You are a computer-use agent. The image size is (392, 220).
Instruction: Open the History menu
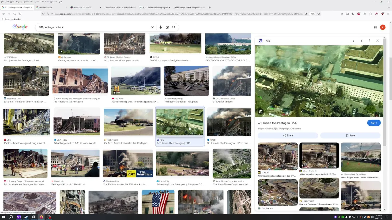coord(19,2)
